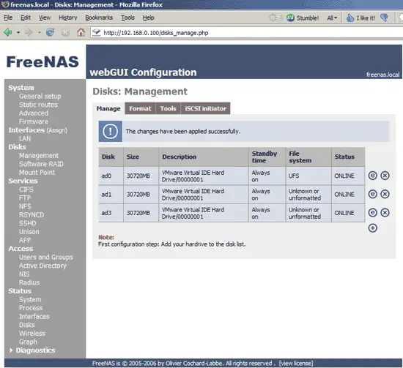Click the thumbs-up I like it! button

click(x=361, y=18)
